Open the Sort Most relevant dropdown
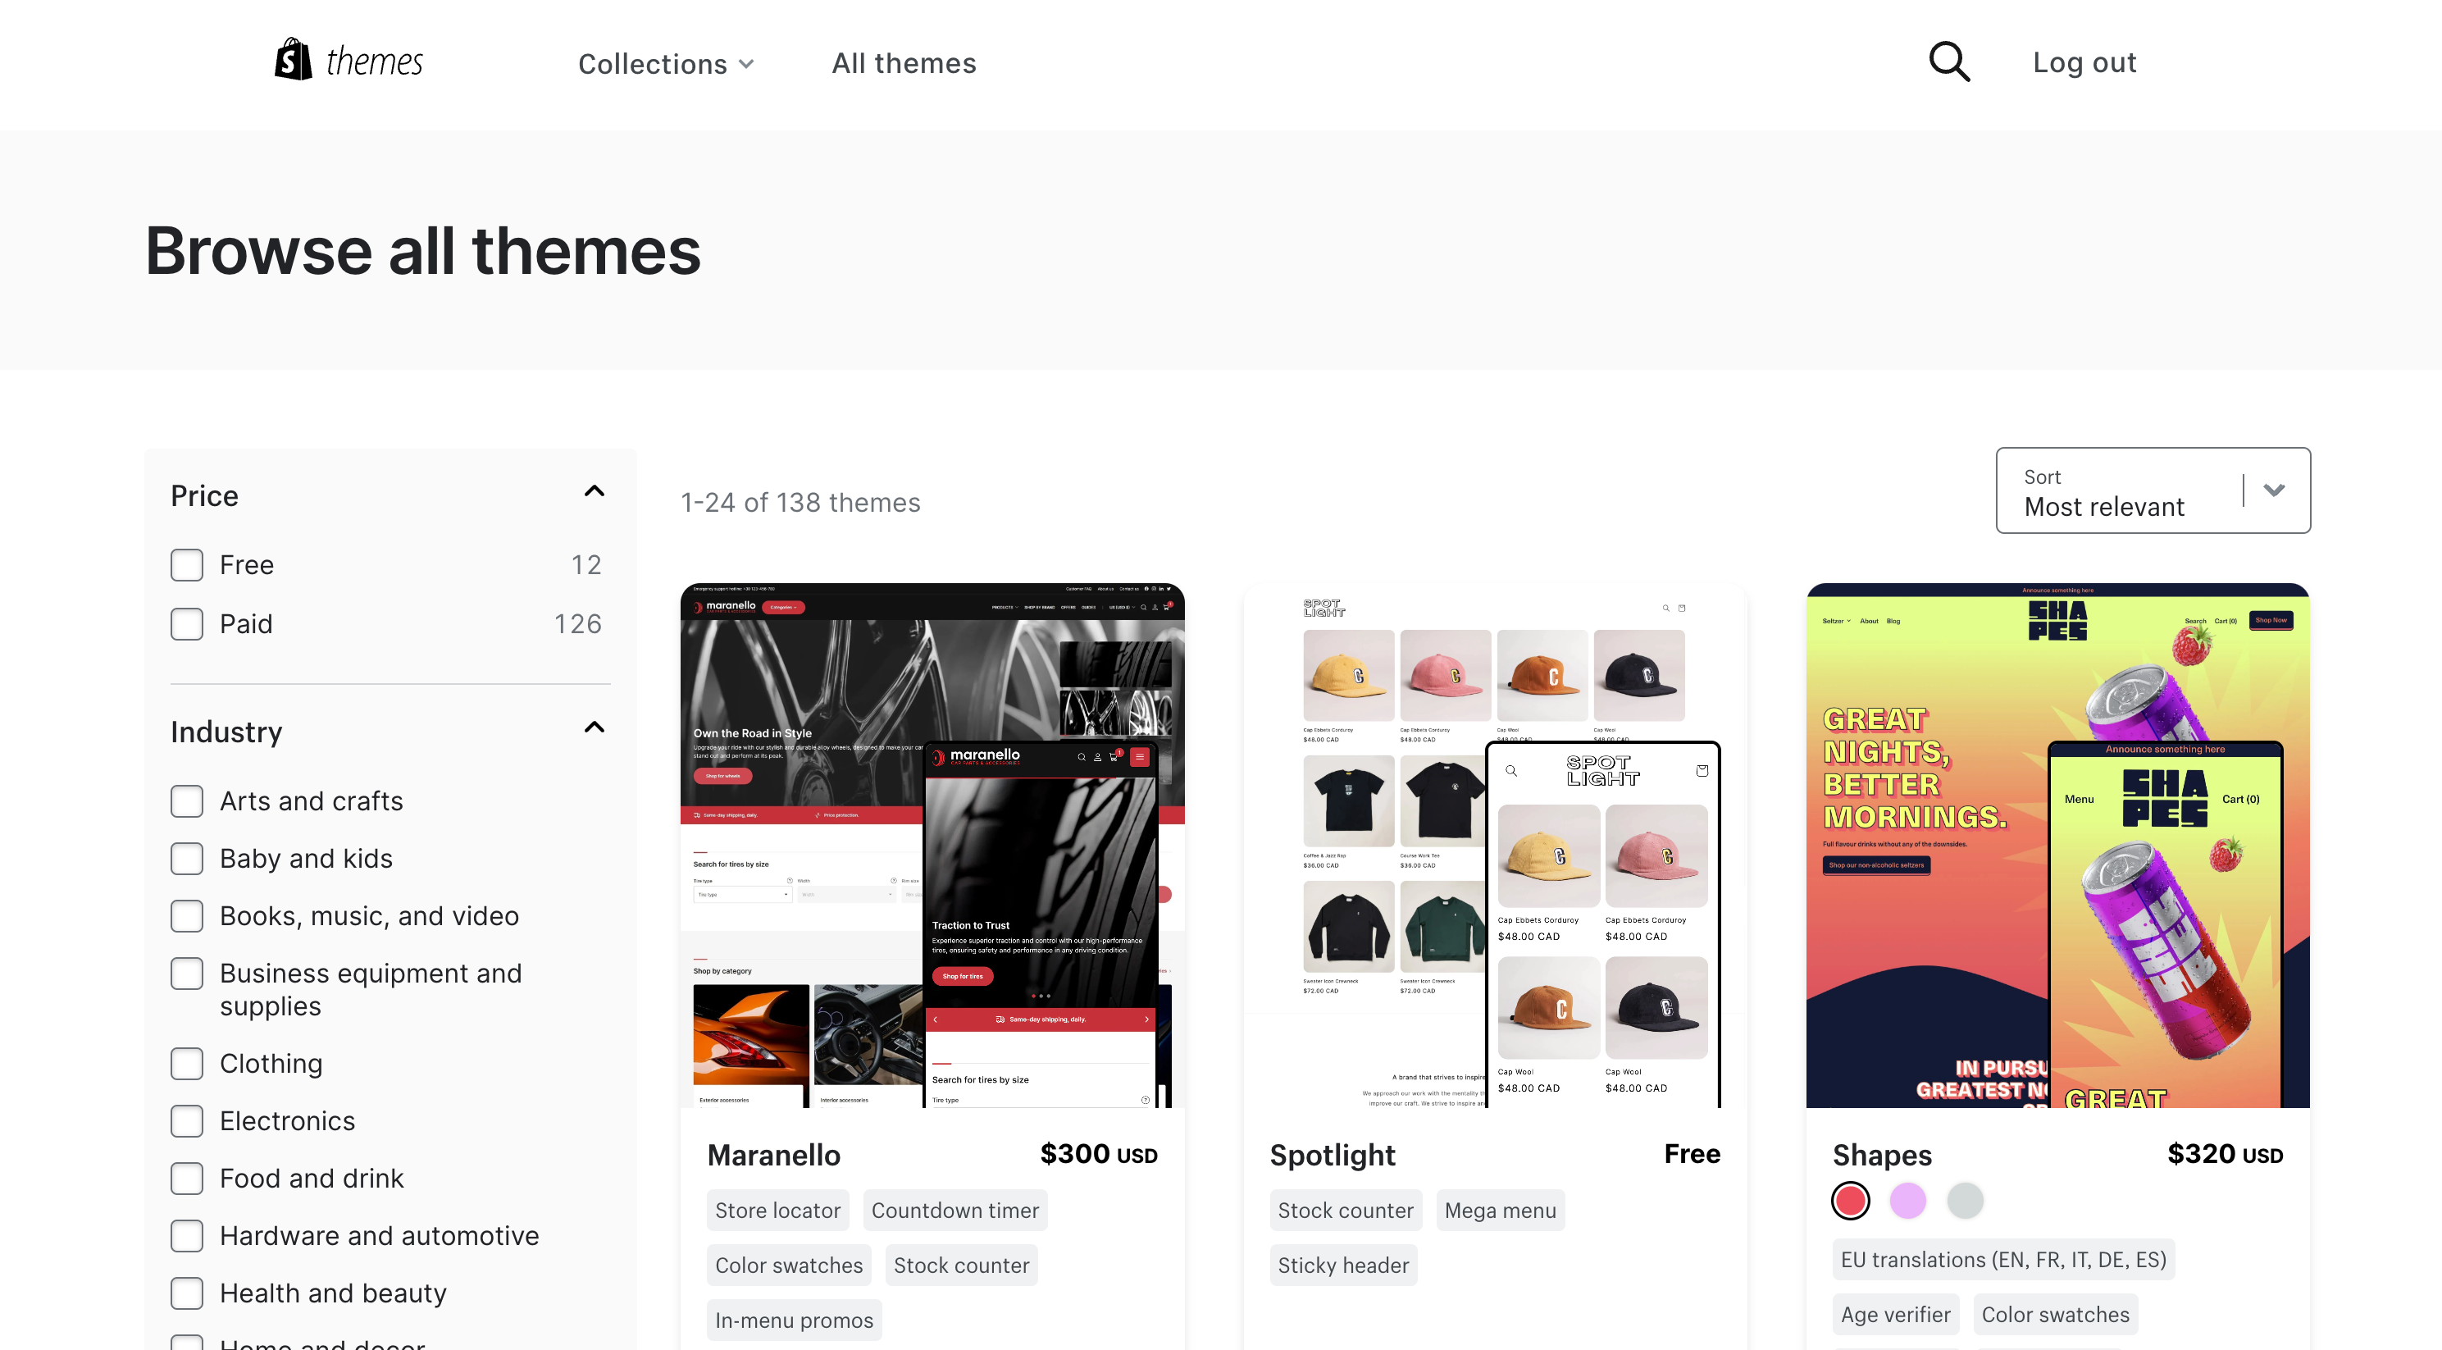The width and height of the screenshot is (2442, 1350). (x=2153, y=490)
